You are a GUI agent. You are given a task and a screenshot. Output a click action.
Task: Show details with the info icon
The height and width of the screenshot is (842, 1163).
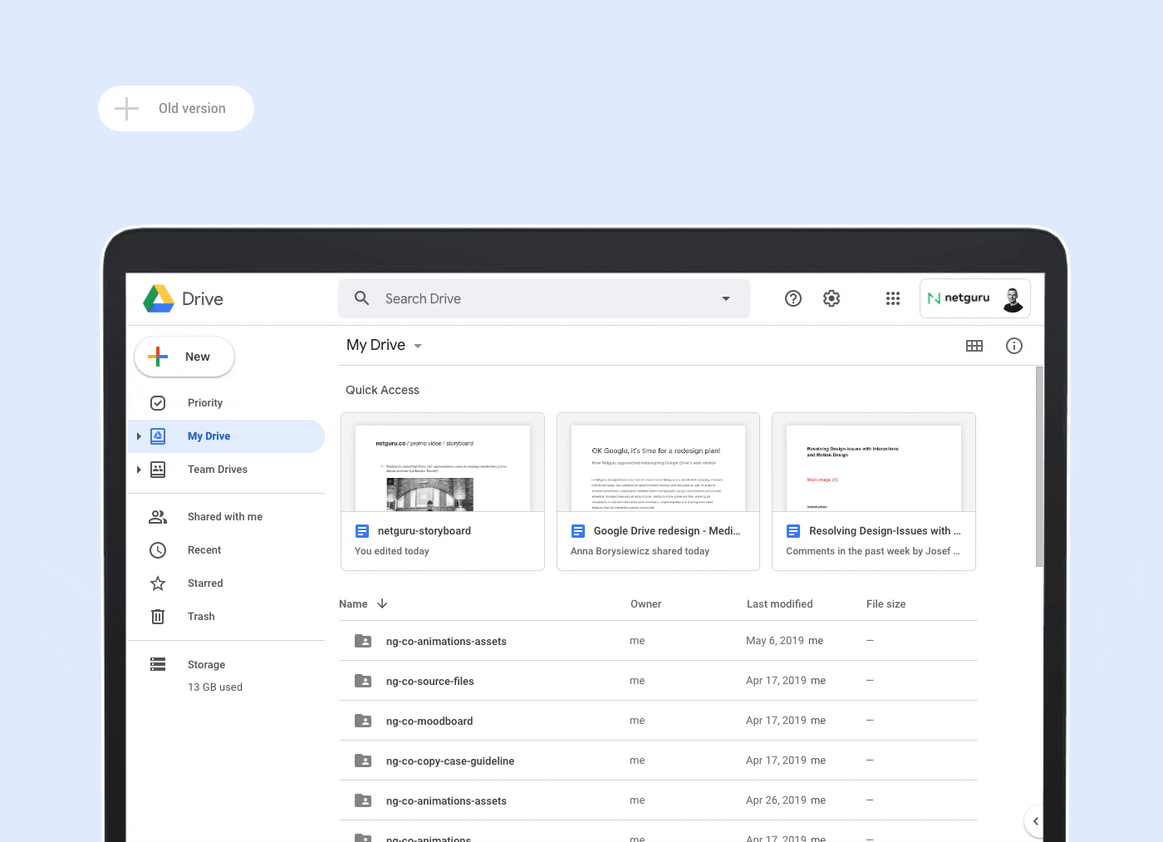pos(1014,346)
